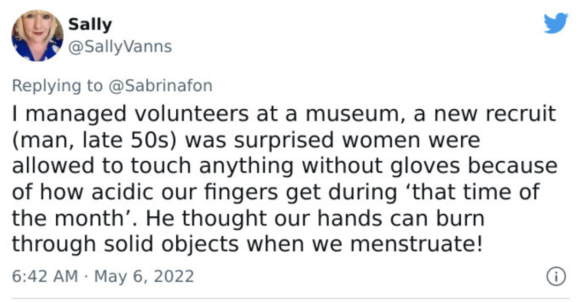The width and height of the screenshot is (584, 302).
Task: Click the word 'surprised' in second line
Action: tap(284, 140)
